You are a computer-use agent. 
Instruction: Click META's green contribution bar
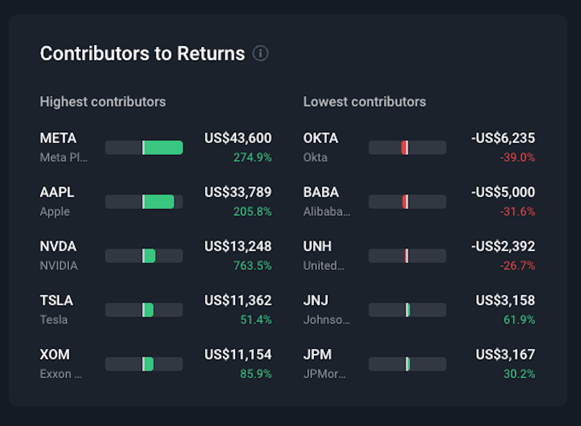click(x=163, y=148)
